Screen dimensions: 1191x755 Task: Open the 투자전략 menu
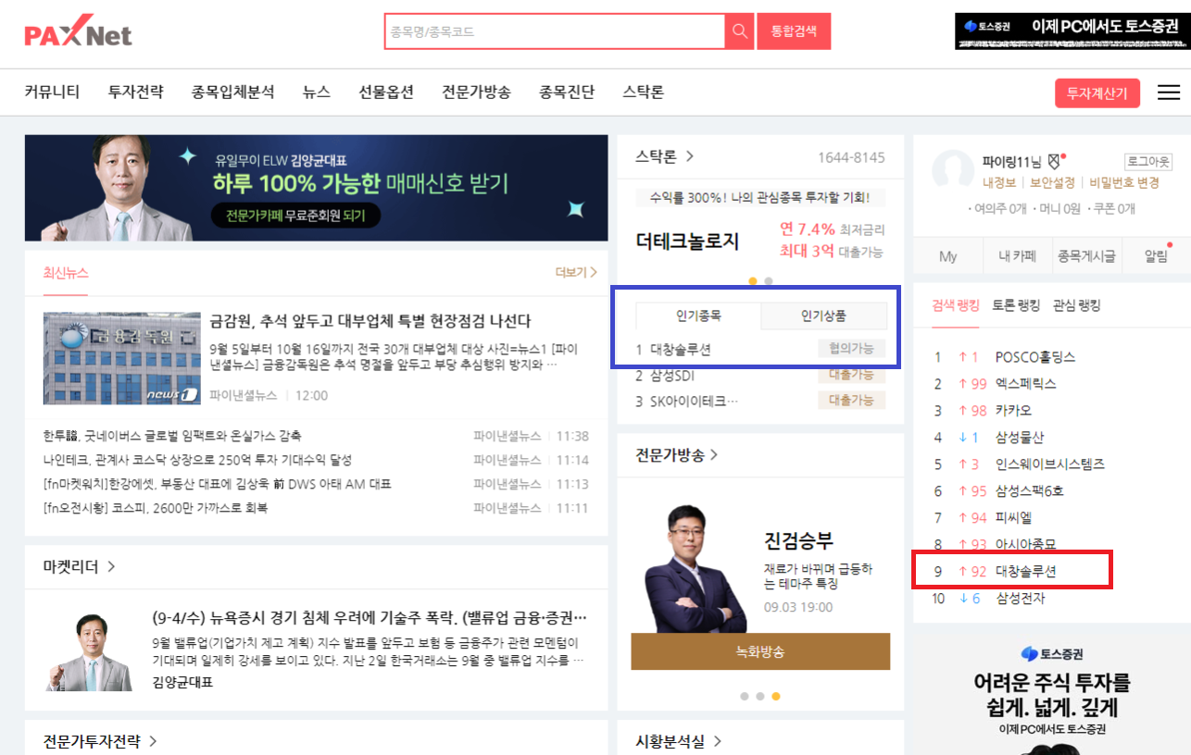(x=135, y=93)
